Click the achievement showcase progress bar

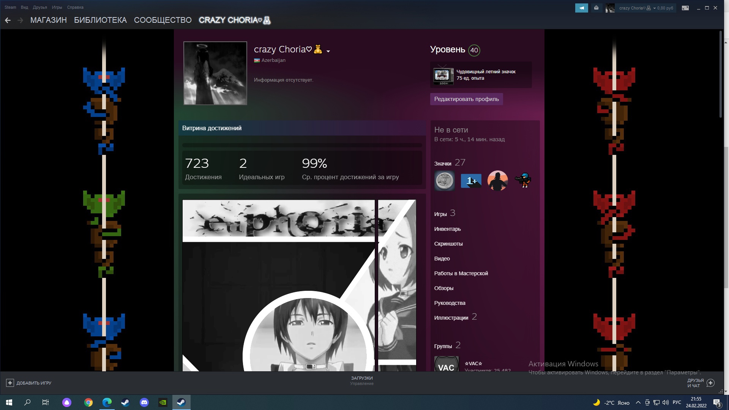click(x=302, y=145)
